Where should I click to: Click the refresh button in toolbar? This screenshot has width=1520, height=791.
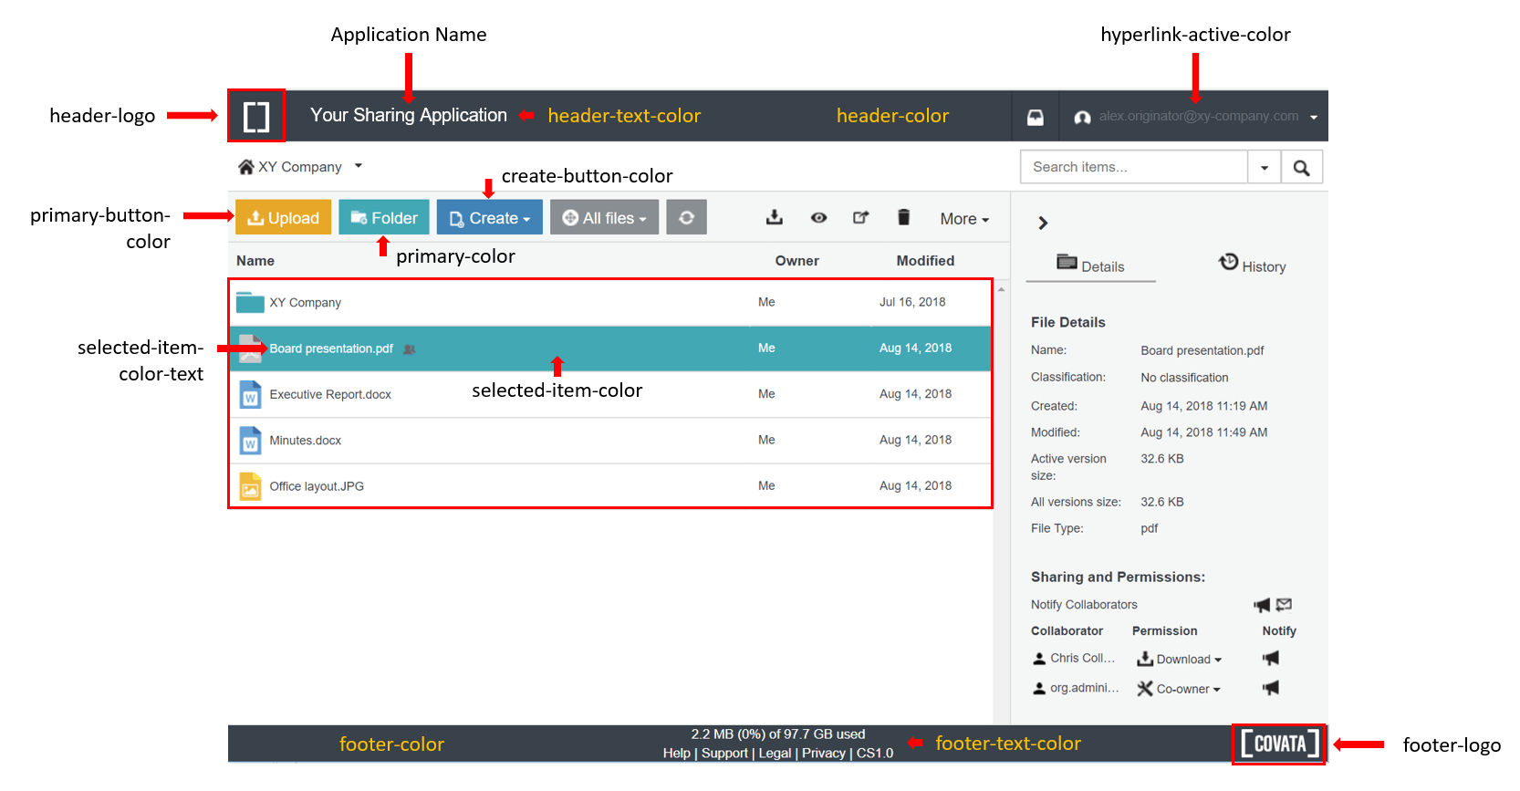click(686, 218)
